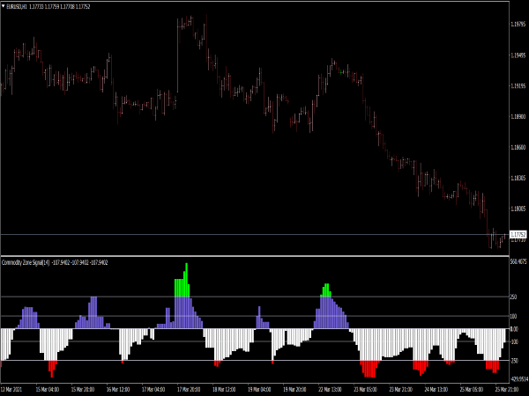This screenshot has height=396, width=529.
Task: Click the 560.4075 indicator maximum label
Action: [518, 261]
